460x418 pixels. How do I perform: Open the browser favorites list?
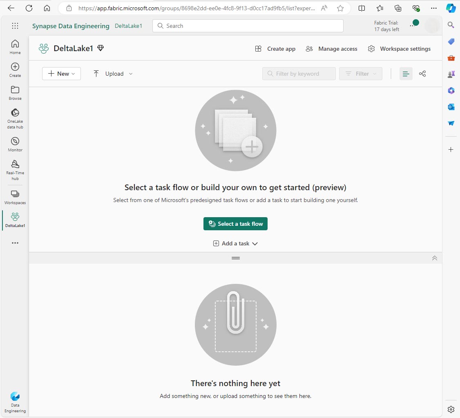coord(380,8)
